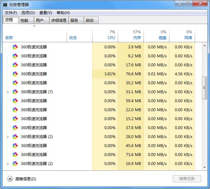
Task: Click browser icon in the 76.6 MB row
Action: click(15, 74)
